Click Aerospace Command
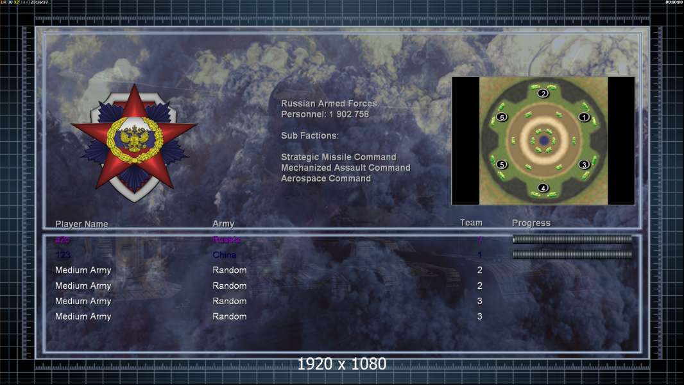Screen dimensions: 684x385 point(326,178)
